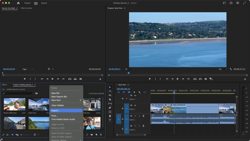
Task: Mute the Audio 1 track
Action: [135, 116]
